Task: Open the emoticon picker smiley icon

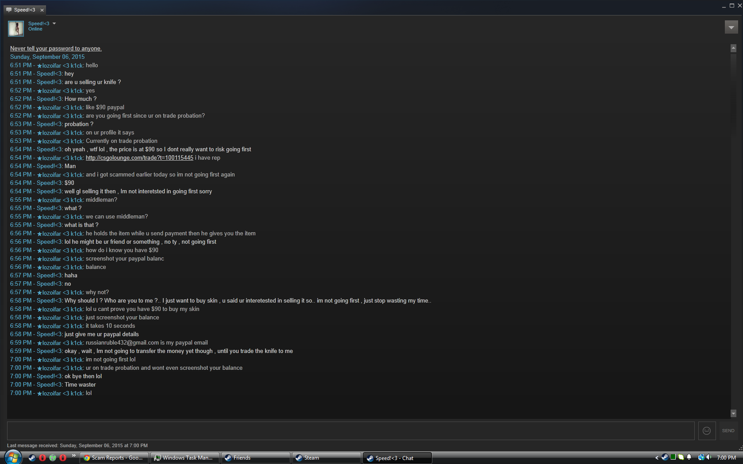Action: (x=707, y=431)
